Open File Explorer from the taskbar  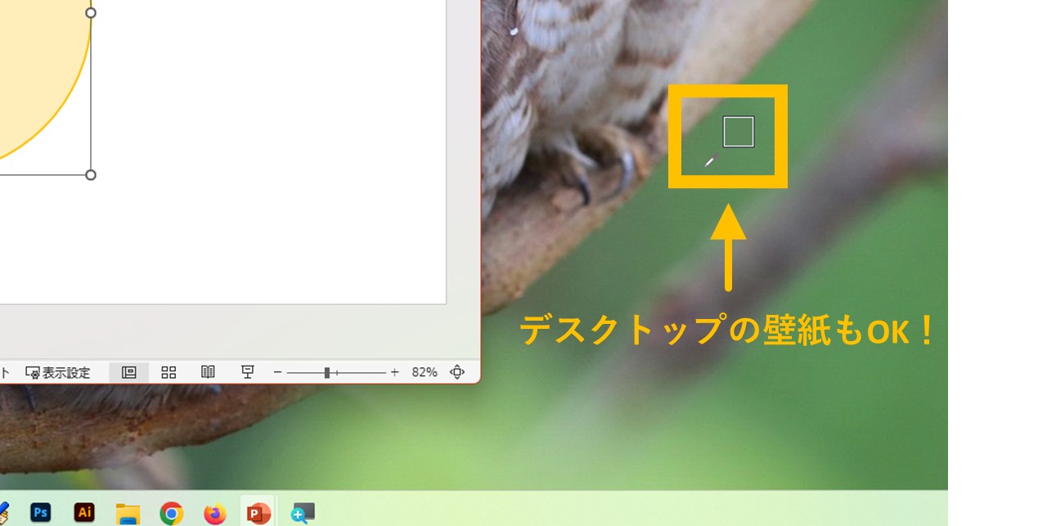coord(128,514)
